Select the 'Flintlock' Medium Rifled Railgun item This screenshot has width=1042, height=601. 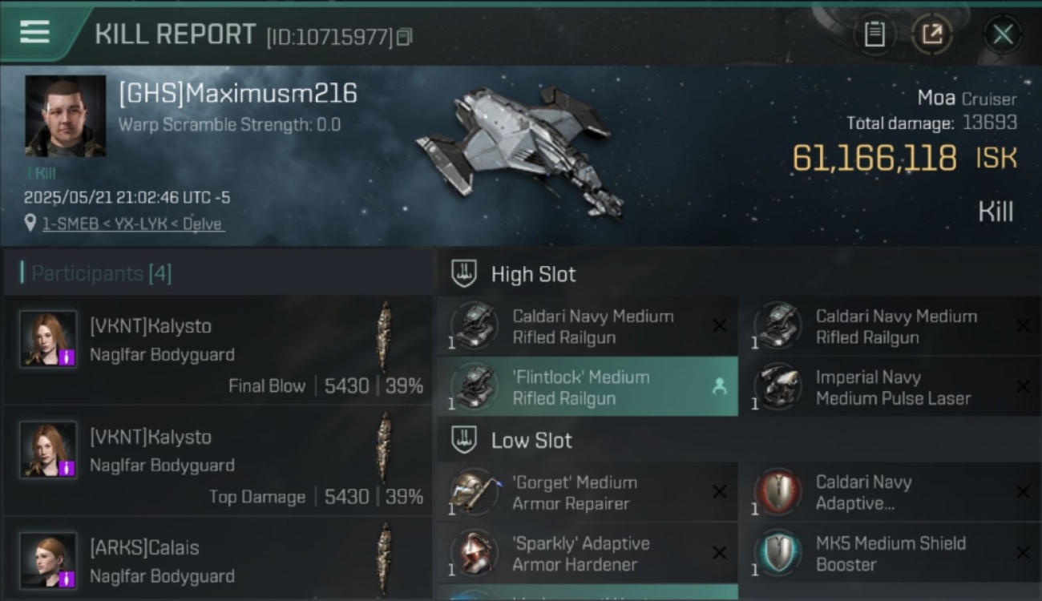pos(588,387)
